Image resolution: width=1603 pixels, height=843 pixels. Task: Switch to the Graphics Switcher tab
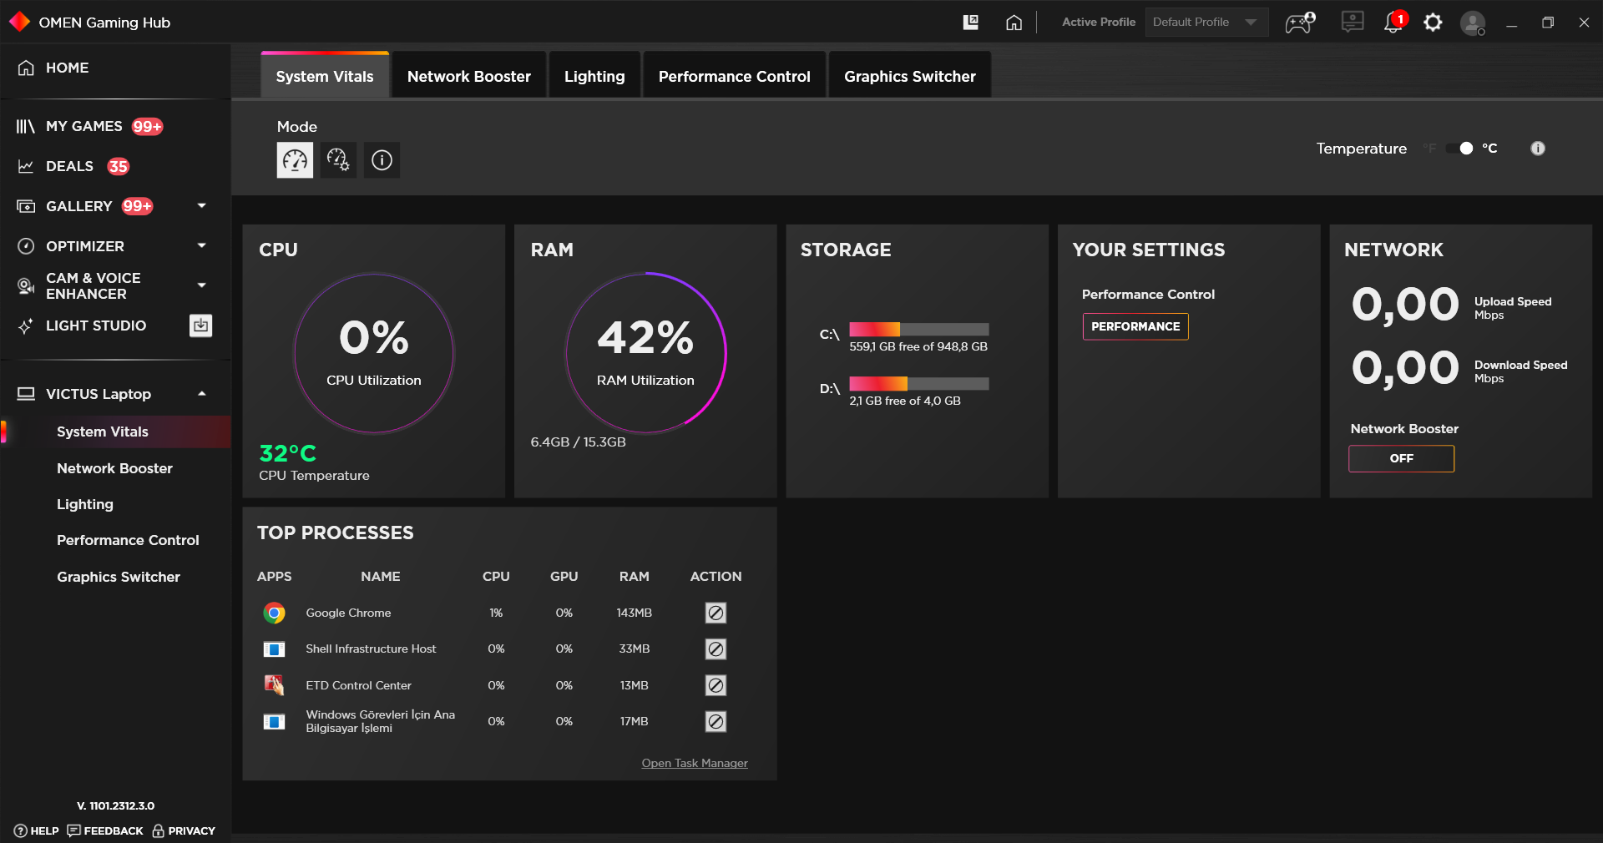coord(910,76)
